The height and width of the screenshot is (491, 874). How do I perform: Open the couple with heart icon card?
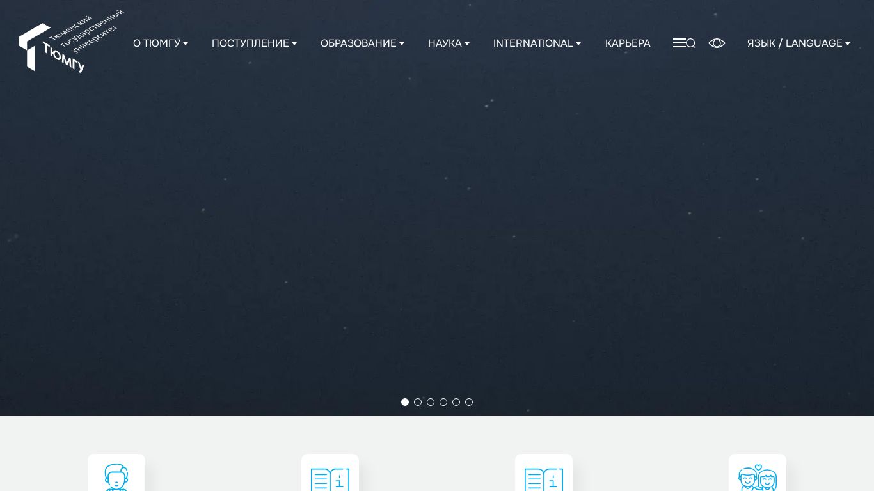coord(758,473)
